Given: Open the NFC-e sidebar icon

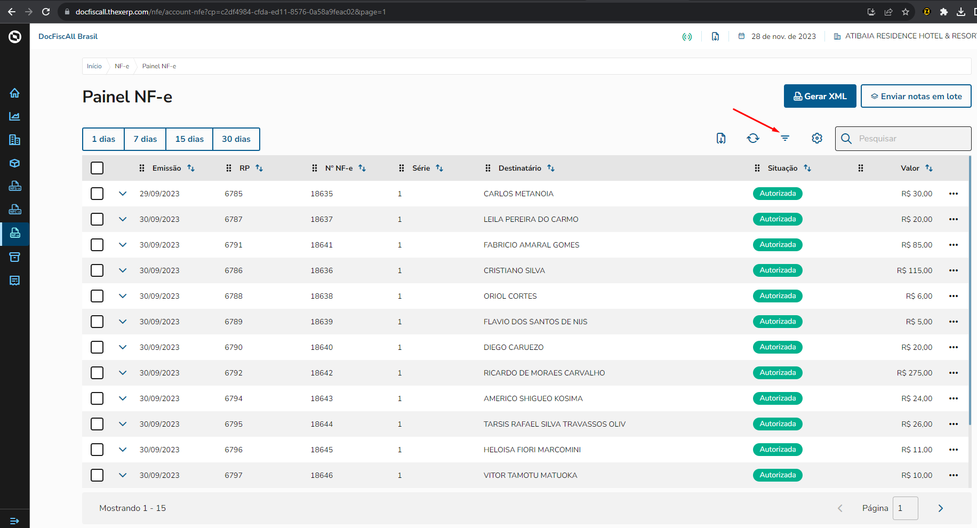Looking at the screenshot, I should click(14, 210).
